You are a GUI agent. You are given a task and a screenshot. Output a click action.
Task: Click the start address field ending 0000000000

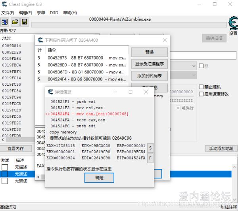click(x=182, y=92)
